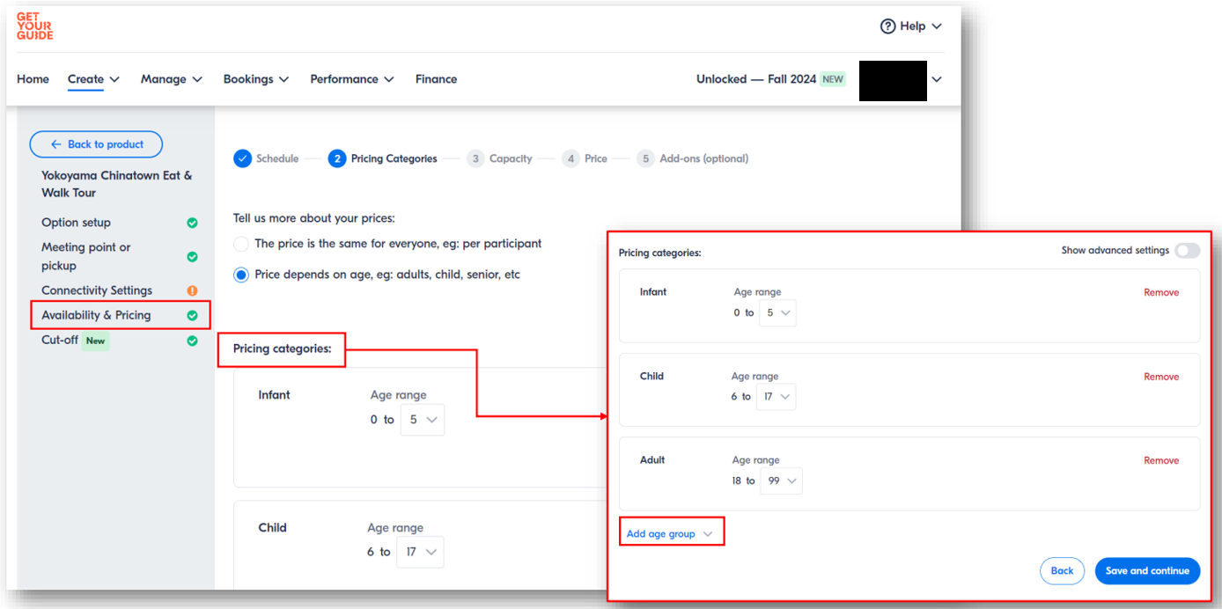1222x609 pixels.
Task: Open Availability & Pricing in sidebar
Action: pyautogui.click(x=96, y=315)
